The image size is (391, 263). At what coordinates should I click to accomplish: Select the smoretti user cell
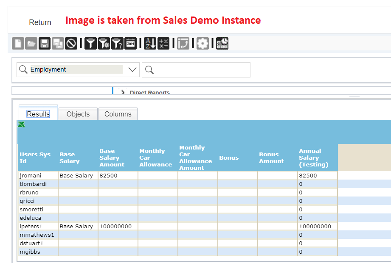(38, 209)
